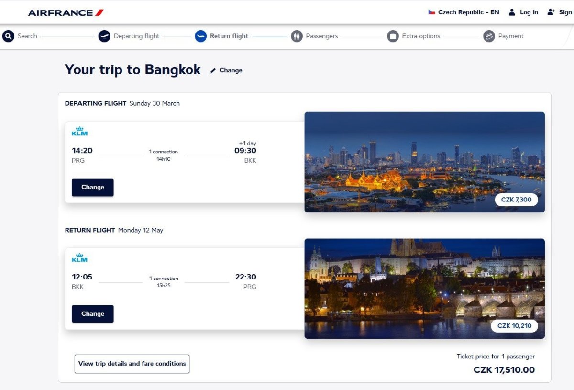This screenshot has height=390, width=574.
Task: Click the Czech Republic flag icon
Action: pyautogui.click(x=431, y=12)
